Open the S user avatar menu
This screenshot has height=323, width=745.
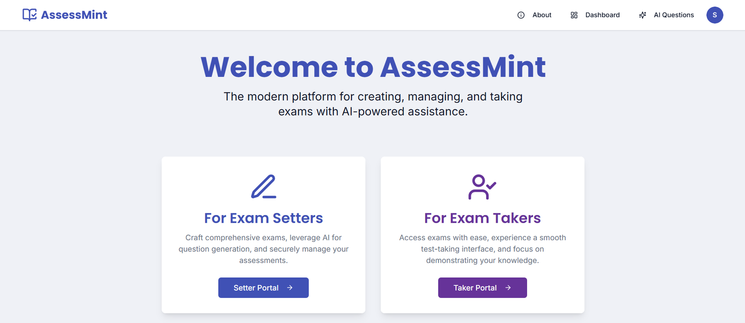pos(715,15)
